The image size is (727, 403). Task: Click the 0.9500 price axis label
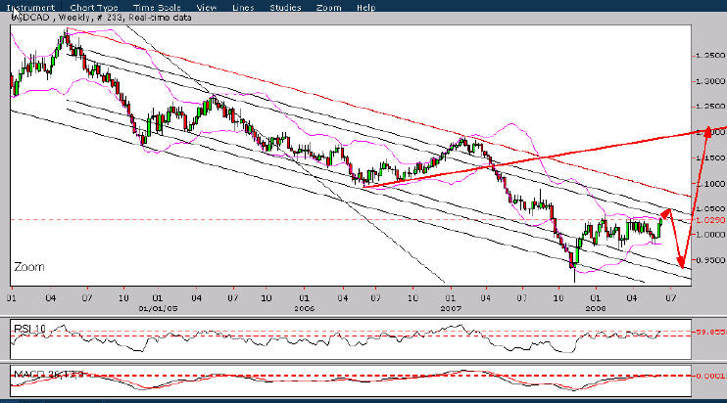710,260
